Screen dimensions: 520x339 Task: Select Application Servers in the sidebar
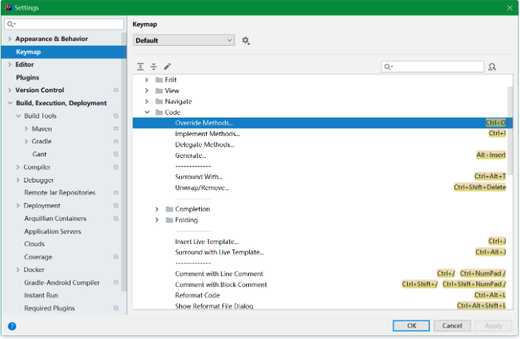click(x=52, y=231)
